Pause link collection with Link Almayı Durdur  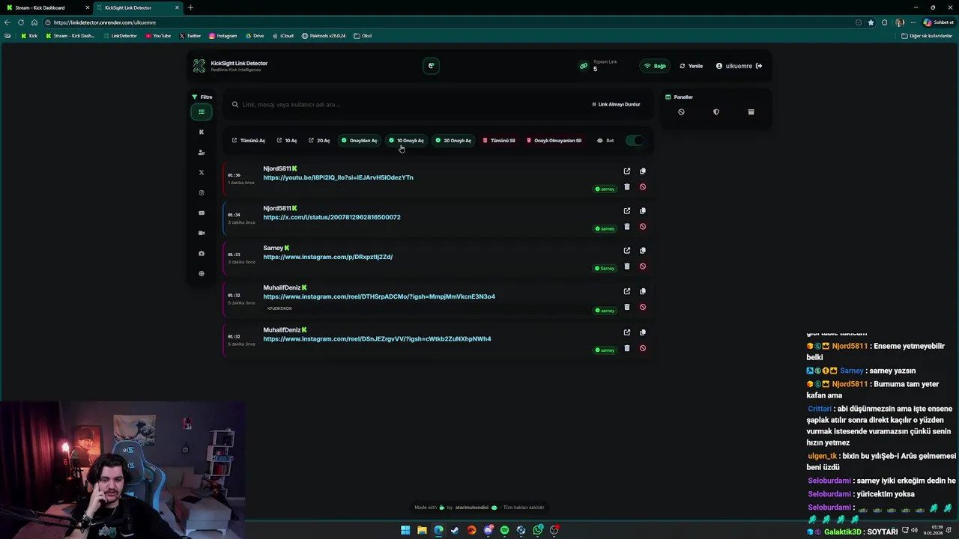coord(616,104)
